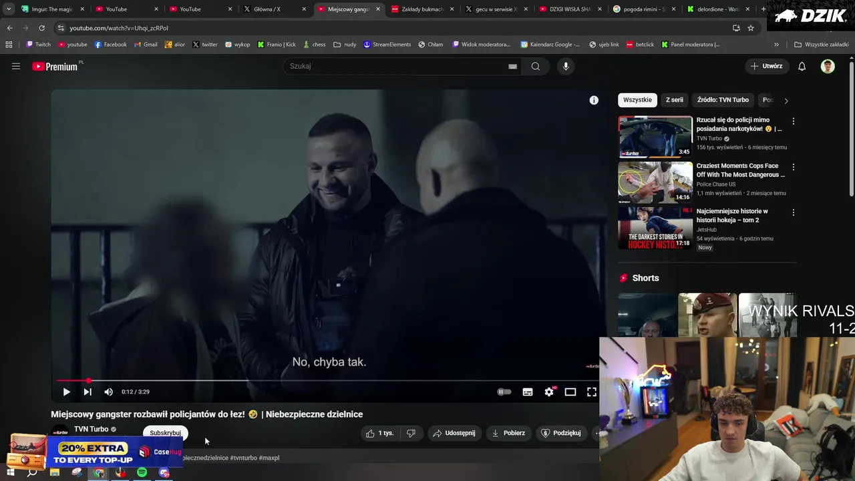
Task: Click the search magnifier button
Action: [535, 66]
